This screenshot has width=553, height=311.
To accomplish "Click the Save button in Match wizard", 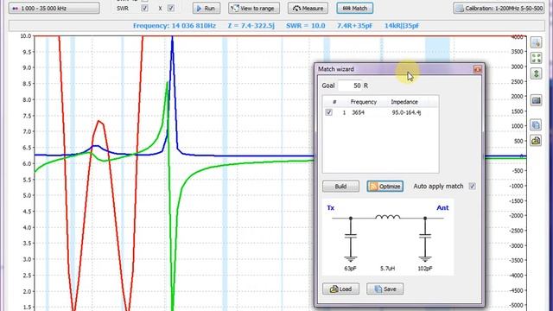I will [x=385, y=289].
